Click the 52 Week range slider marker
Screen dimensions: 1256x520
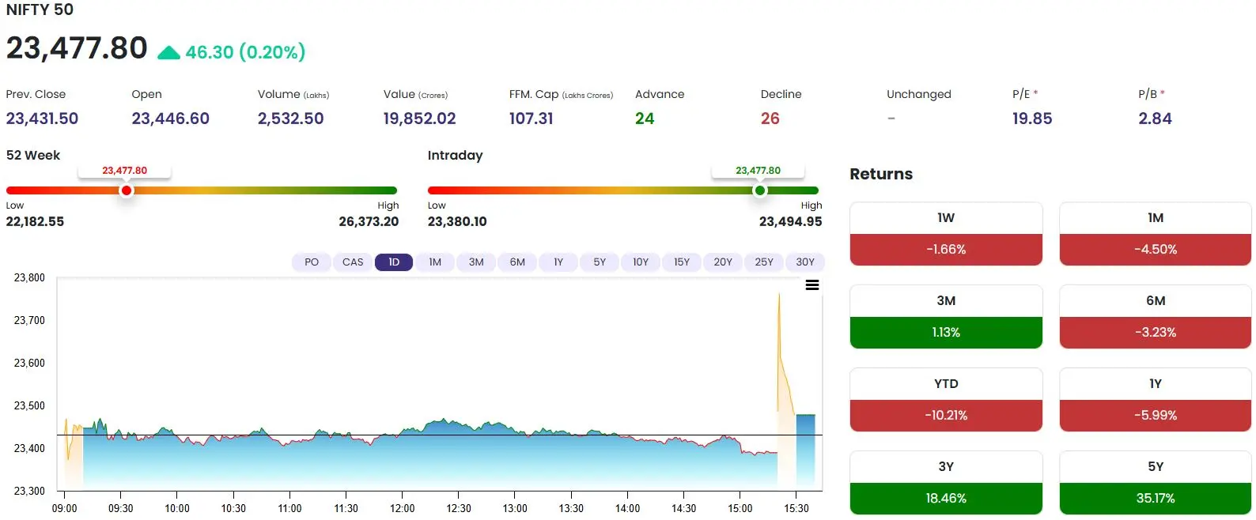pos(126,190)
